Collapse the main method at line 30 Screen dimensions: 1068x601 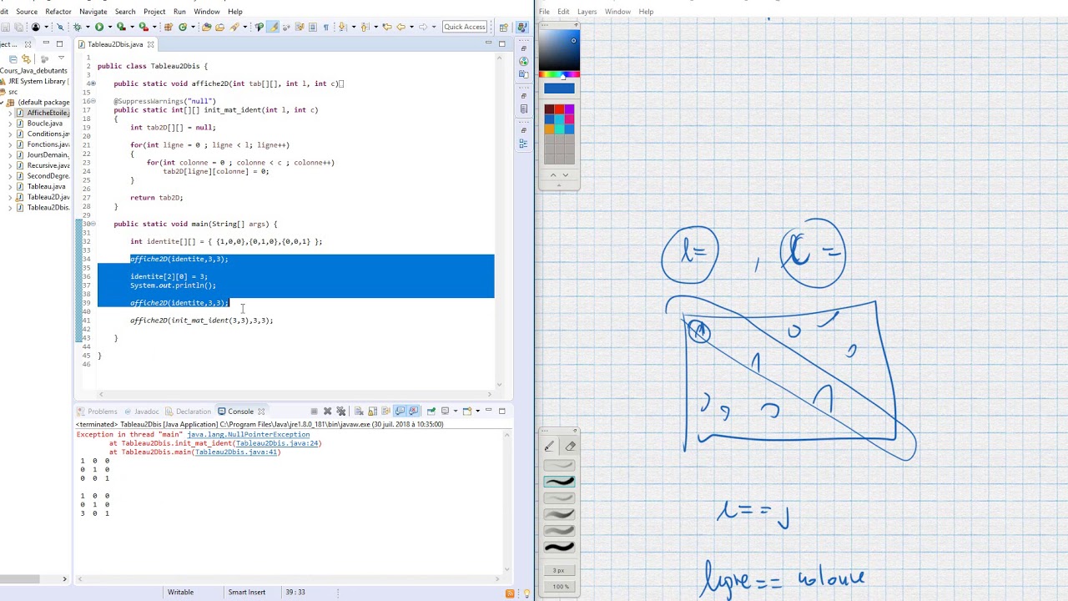coord(93,224)
